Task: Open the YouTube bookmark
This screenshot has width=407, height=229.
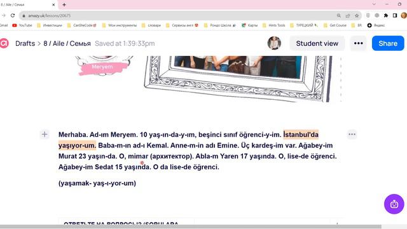Action: [x=22, y=25]
